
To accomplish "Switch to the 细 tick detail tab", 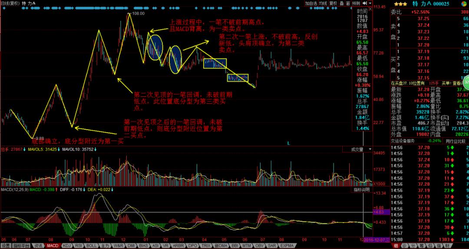I will pos(396,246).
